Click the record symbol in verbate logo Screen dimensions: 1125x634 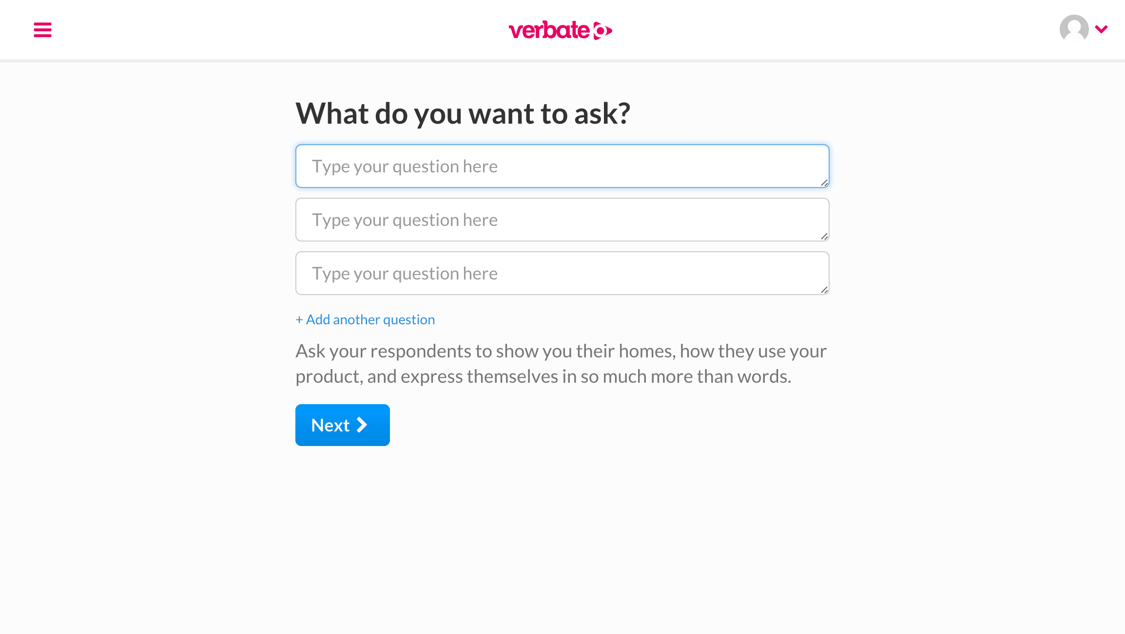[602, 31]
